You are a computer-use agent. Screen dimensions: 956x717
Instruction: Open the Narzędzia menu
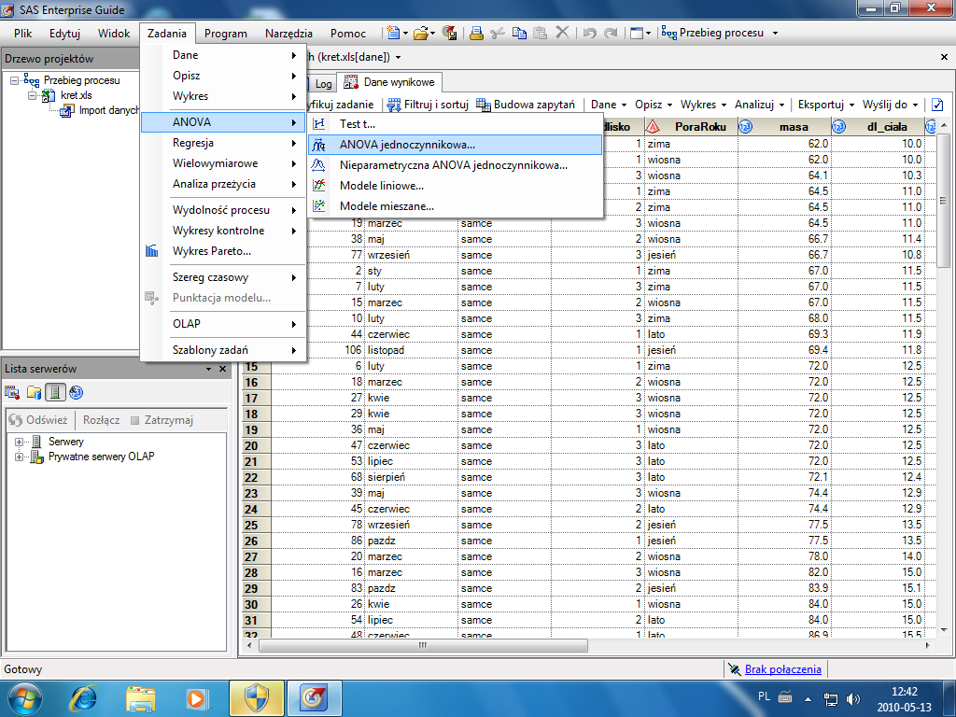pos(288,34)
